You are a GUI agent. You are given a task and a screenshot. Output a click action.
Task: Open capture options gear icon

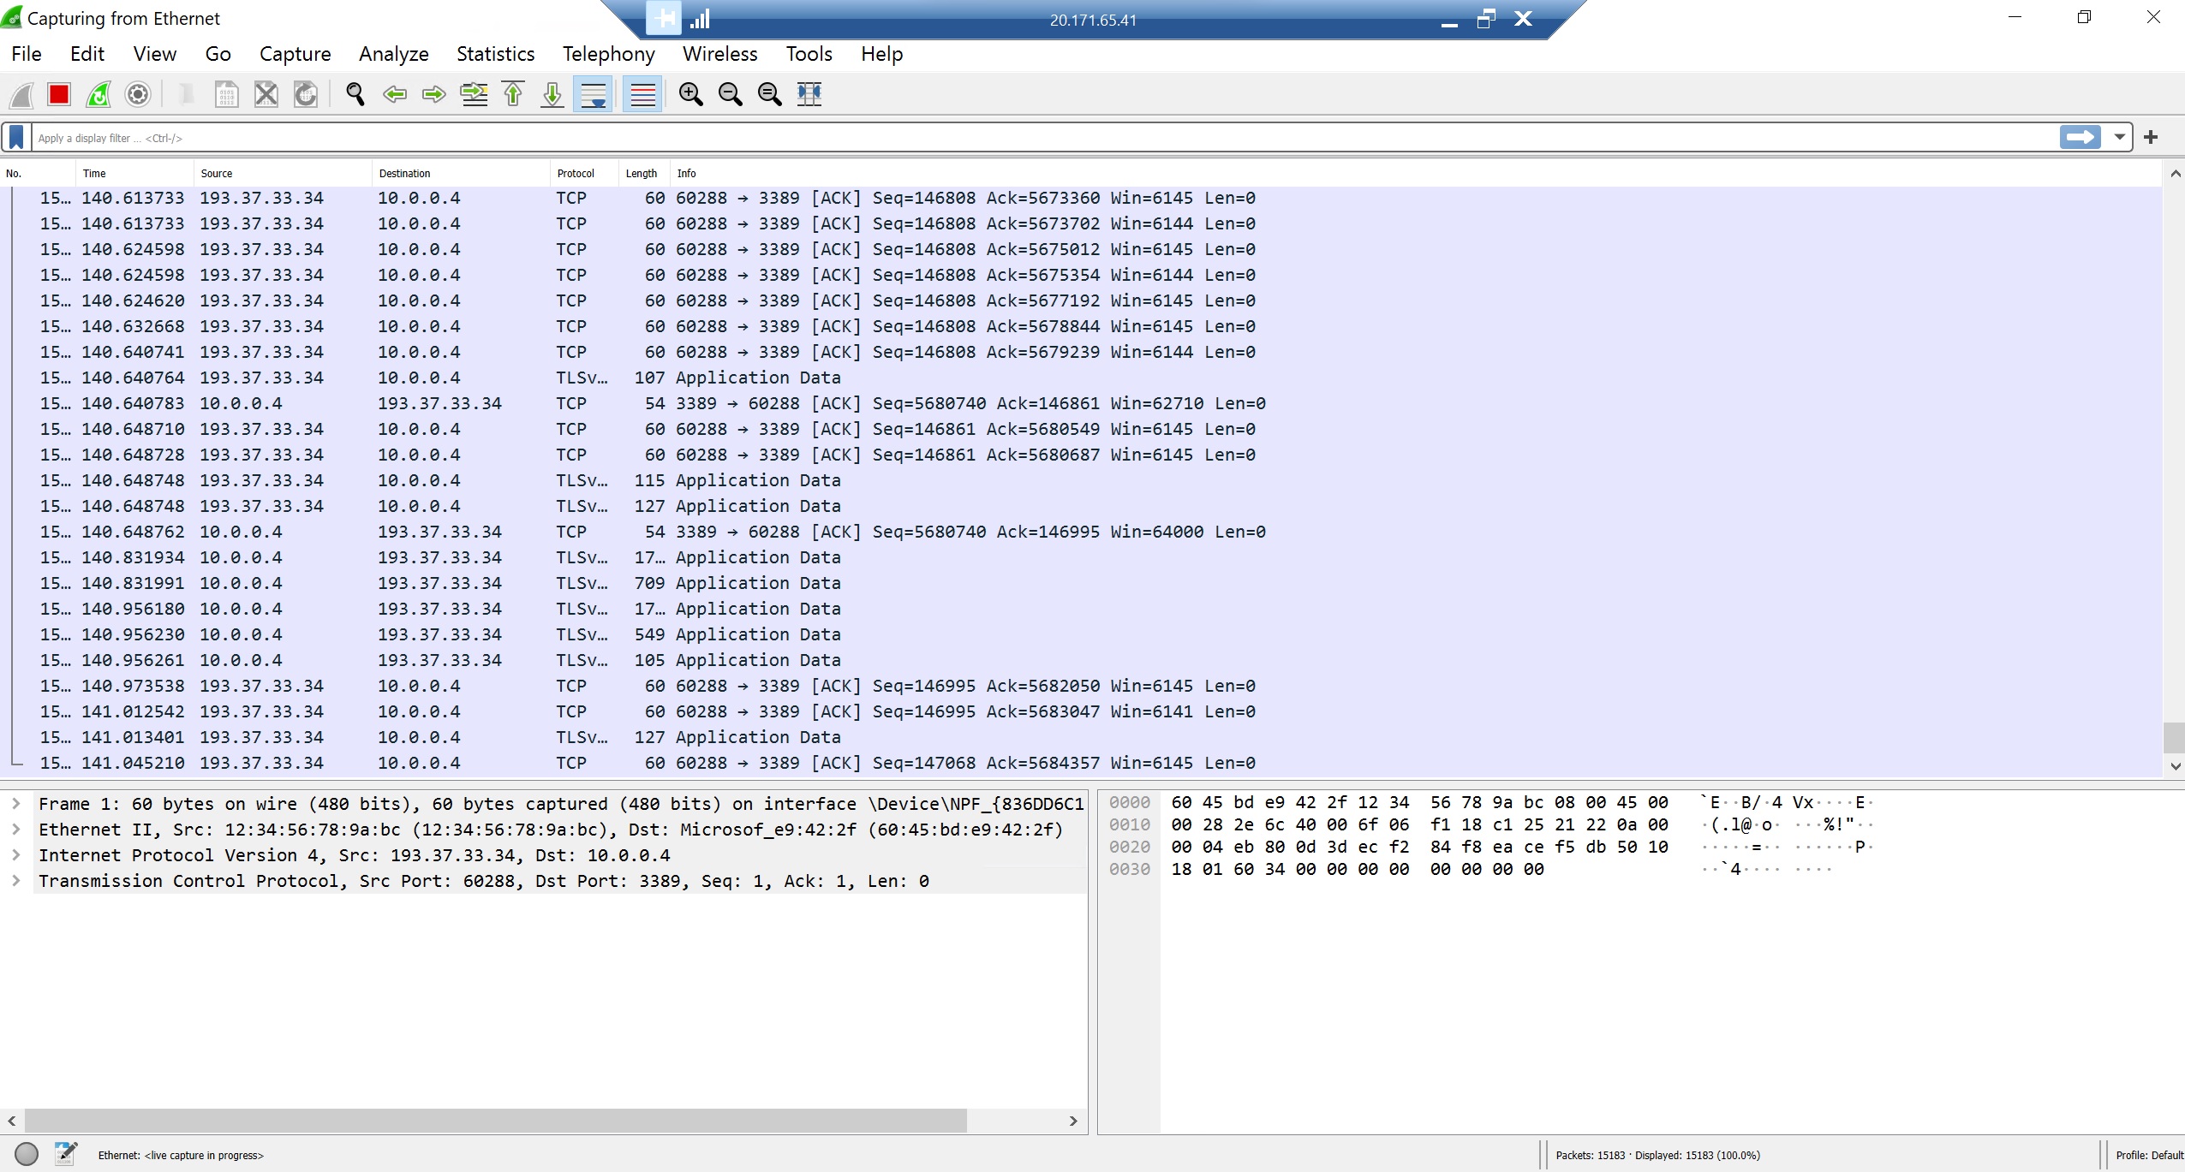point(138,94)
